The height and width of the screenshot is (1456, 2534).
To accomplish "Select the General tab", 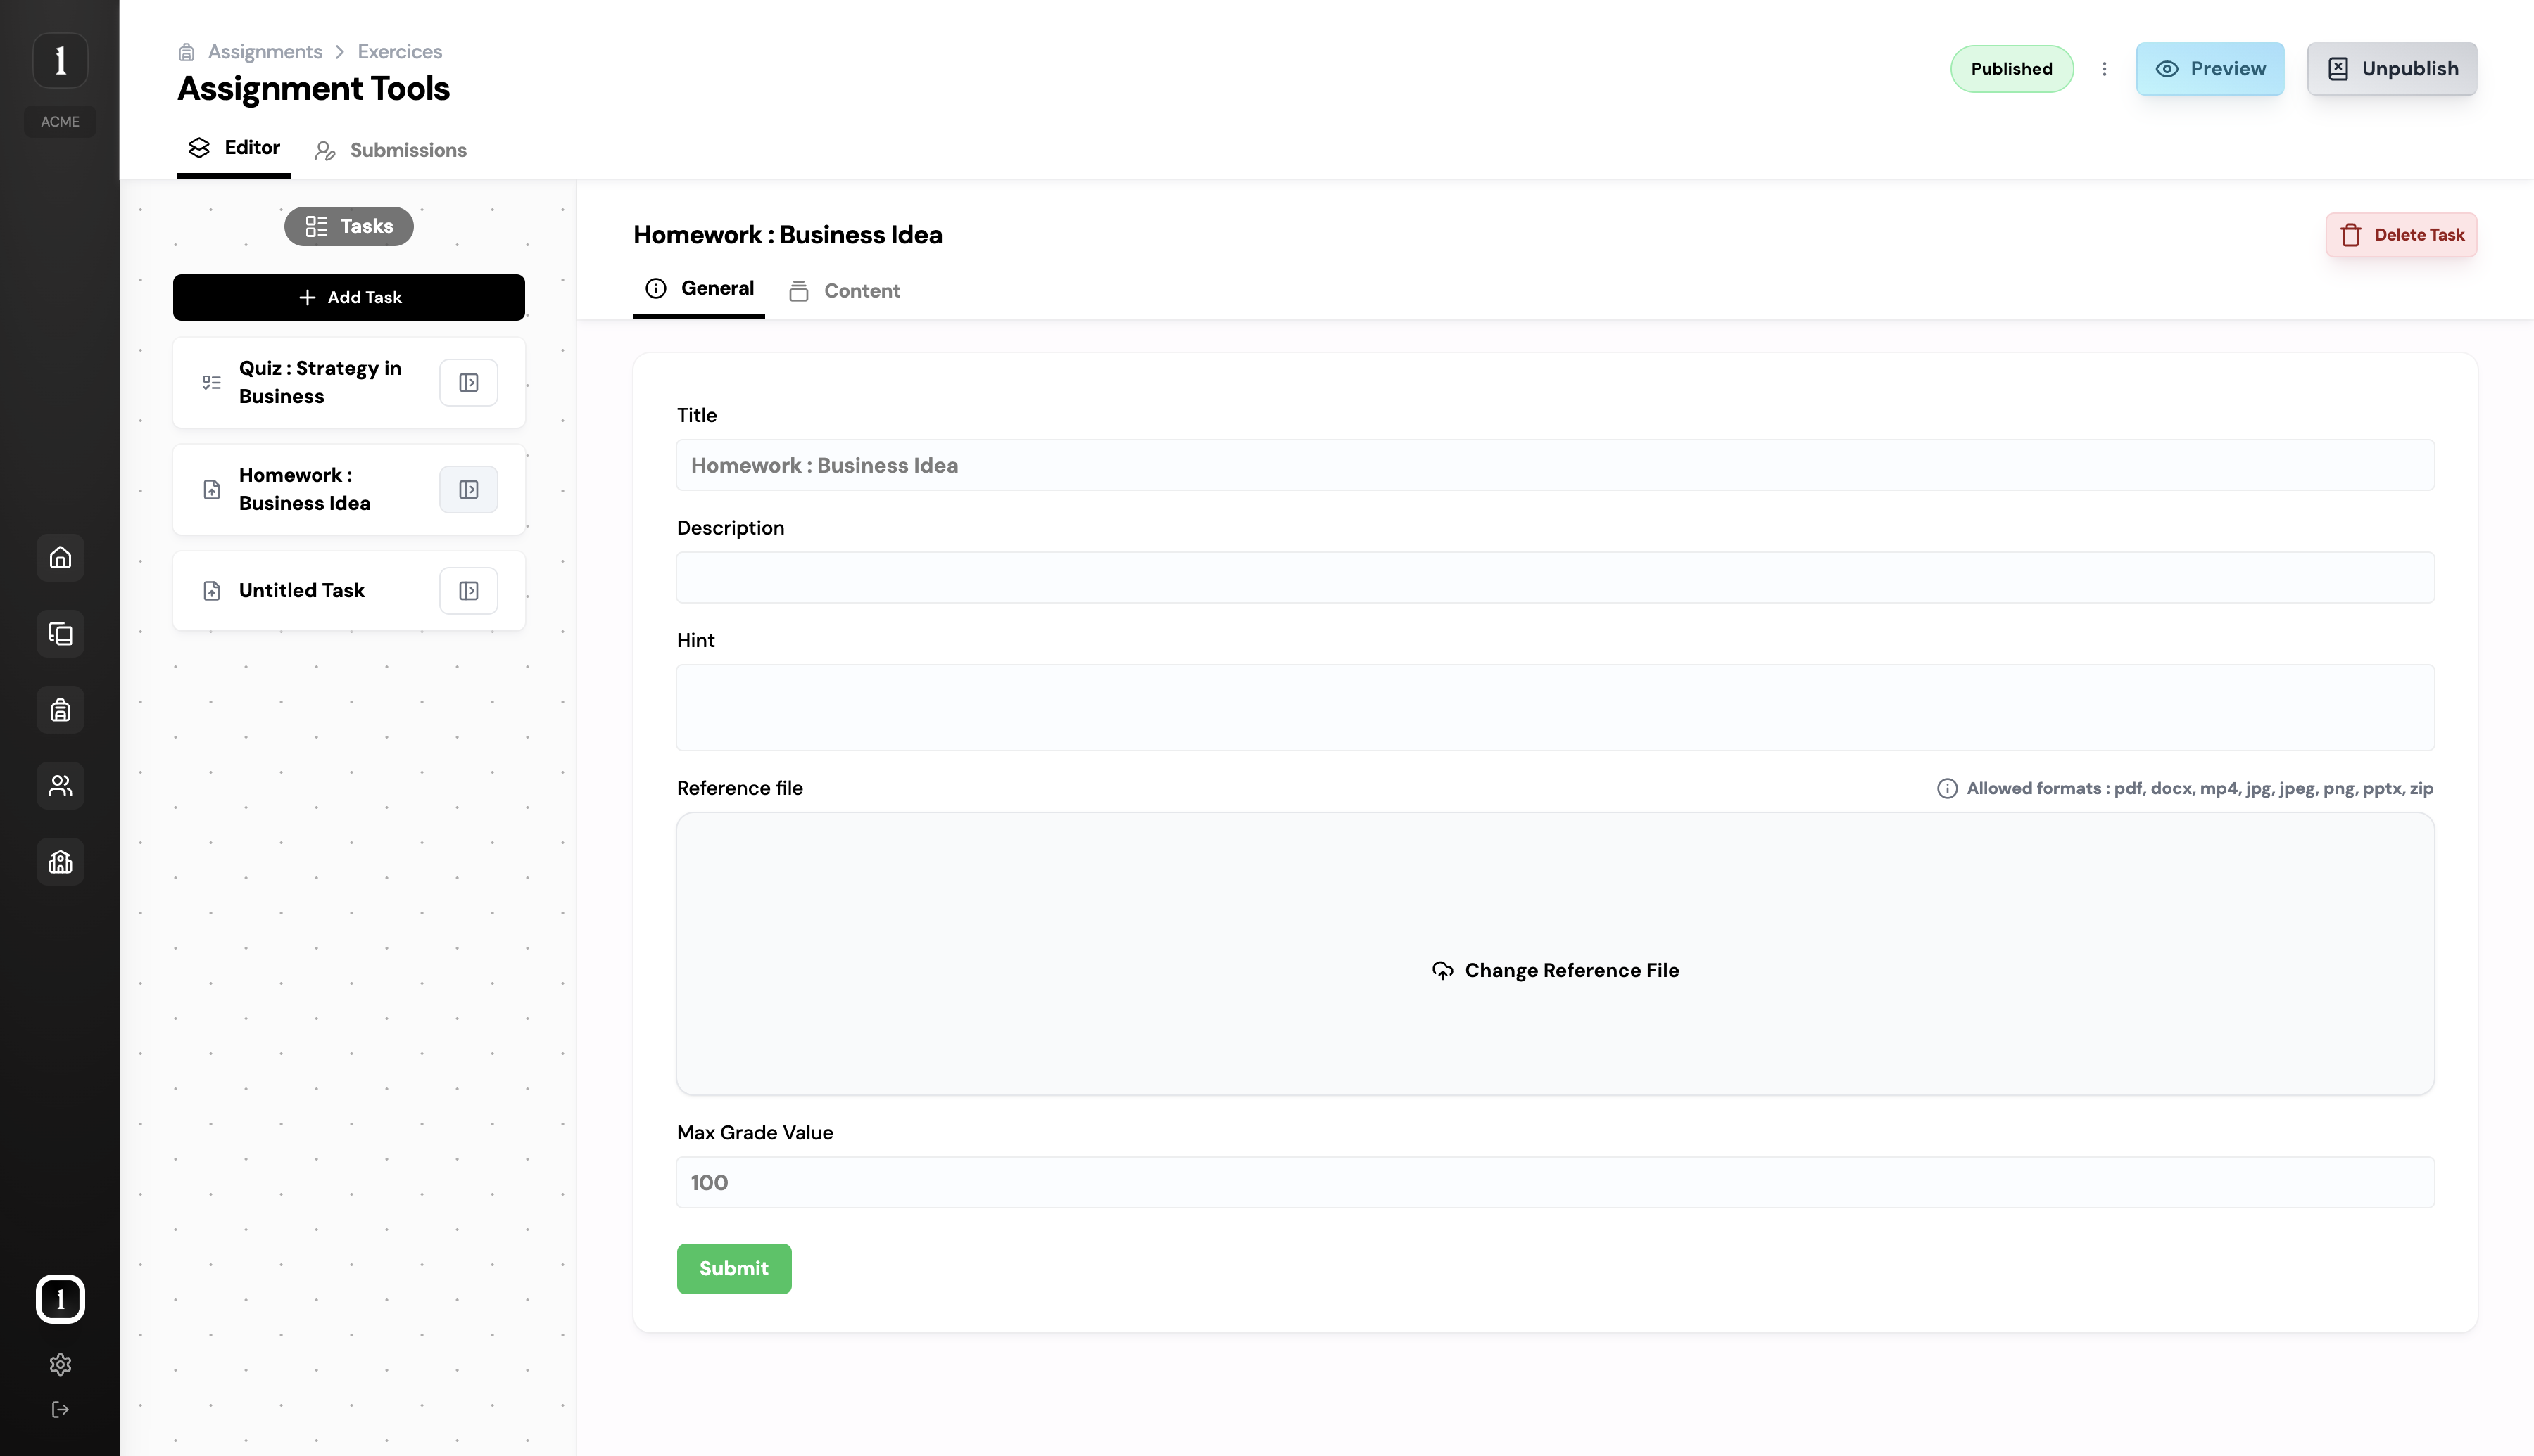I will pos(699,289).
